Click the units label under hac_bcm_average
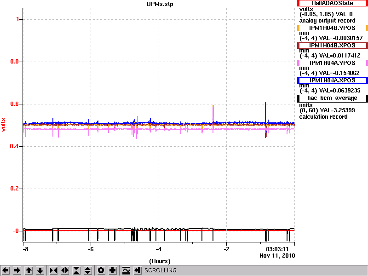Image resolution: width=368 pixels, height=276 pixels. tap(306, 105)
